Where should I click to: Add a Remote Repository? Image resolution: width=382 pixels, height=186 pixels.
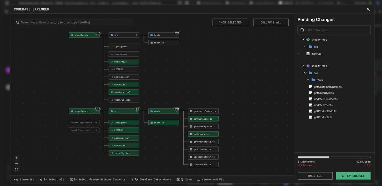pyautogui.click(x=84, y=123)
